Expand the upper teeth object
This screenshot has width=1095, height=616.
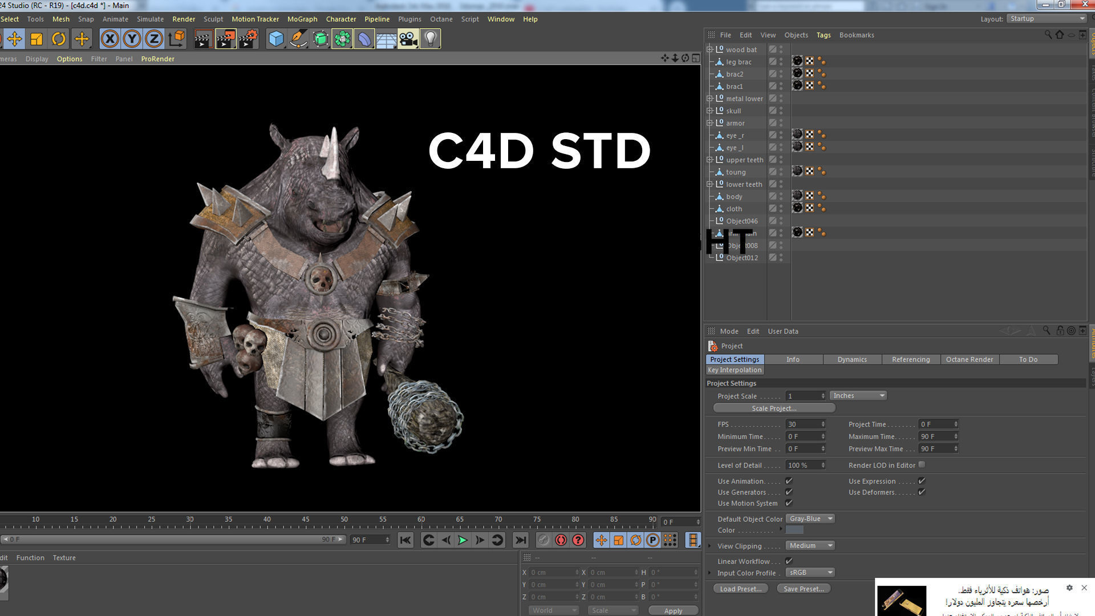coord(709,160)
